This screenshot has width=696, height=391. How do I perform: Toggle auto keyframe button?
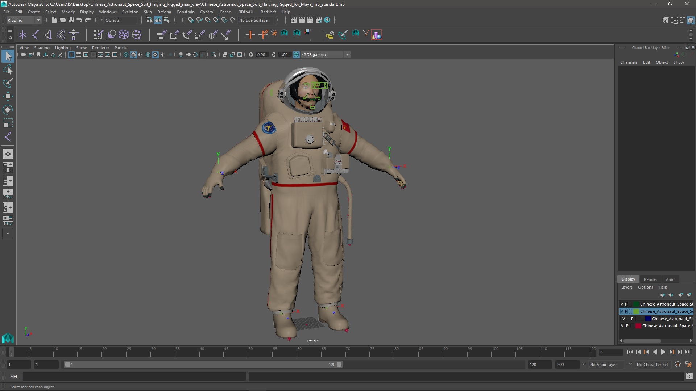point(678,365)
